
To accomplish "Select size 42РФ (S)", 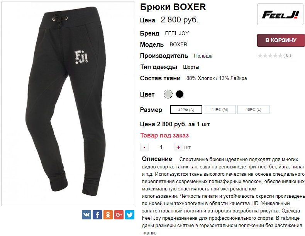I will click(x=186, y=110).
